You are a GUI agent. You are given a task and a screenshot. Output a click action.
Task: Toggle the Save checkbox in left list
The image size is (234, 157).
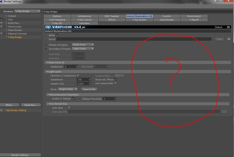(2, 19)
